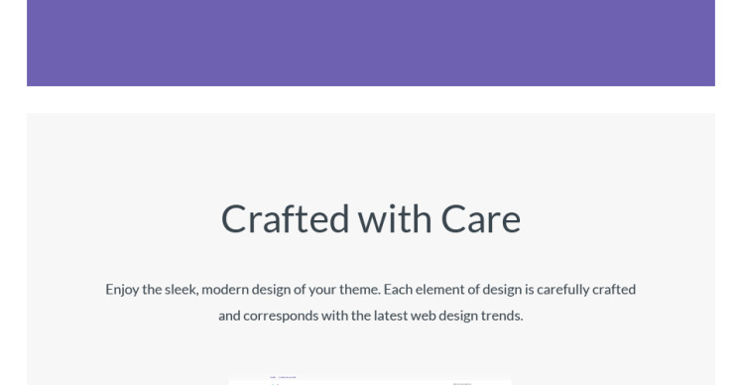Click the word trends in second line

coord(502,316)
